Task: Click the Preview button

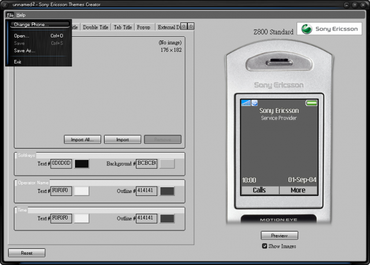Action: coord(279,236)
